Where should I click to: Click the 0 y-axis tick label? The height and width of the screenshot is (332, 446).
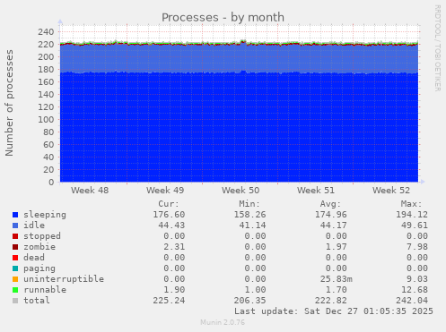click(x=51, y=182)
